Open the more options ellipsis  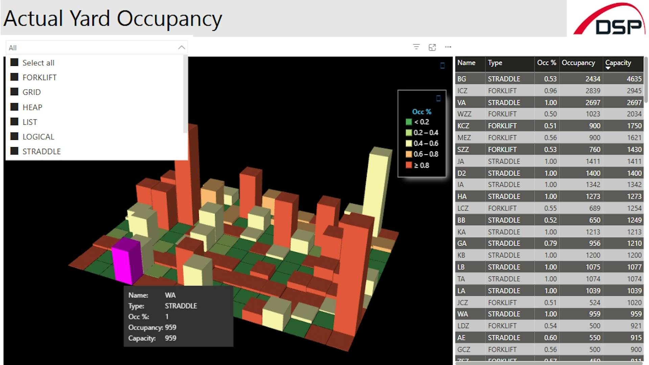coord(448,47)
